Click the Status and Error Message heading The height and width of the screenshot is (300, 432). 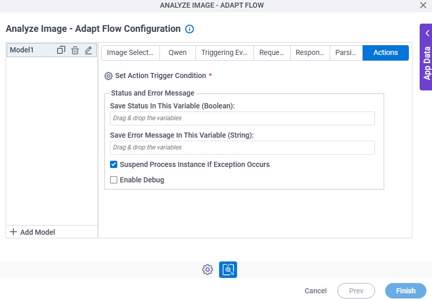(x=153, y=93)
